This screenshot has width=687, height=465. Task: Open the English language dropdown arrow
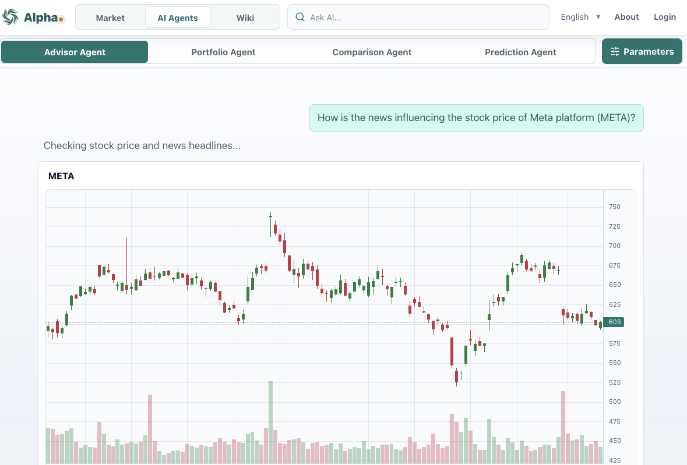tap(598, 17)
